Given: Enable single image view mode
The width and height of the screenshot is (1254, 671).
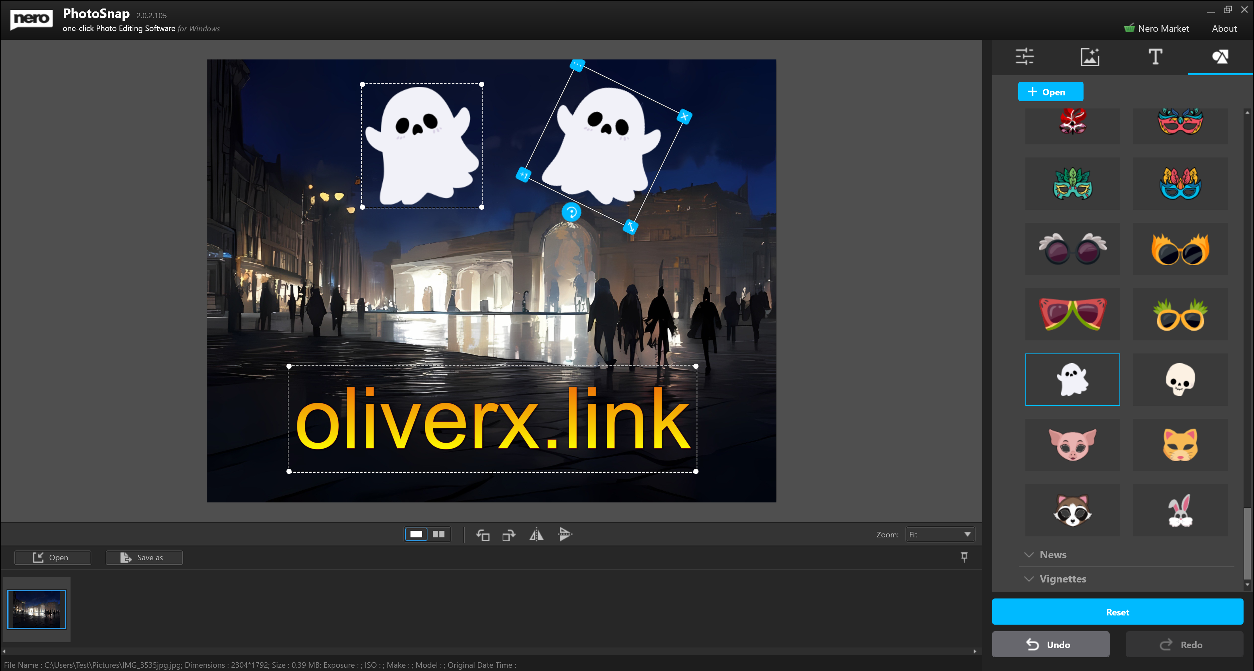Looking at the screenshot, I should (416, 534).
